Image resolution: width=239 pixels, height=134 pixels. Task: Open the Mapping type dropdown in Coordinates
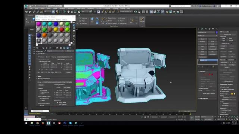(65, 57)
